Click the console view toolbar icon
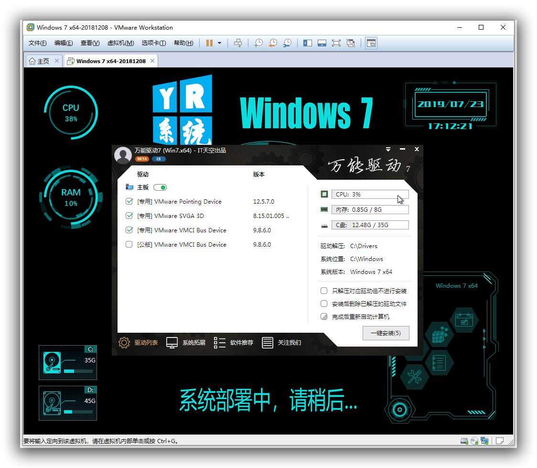The image size is (537, 468). tap(371, 43)
